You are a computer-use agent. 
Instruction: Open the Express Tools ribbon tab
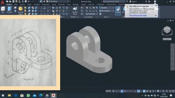[111, 4]
